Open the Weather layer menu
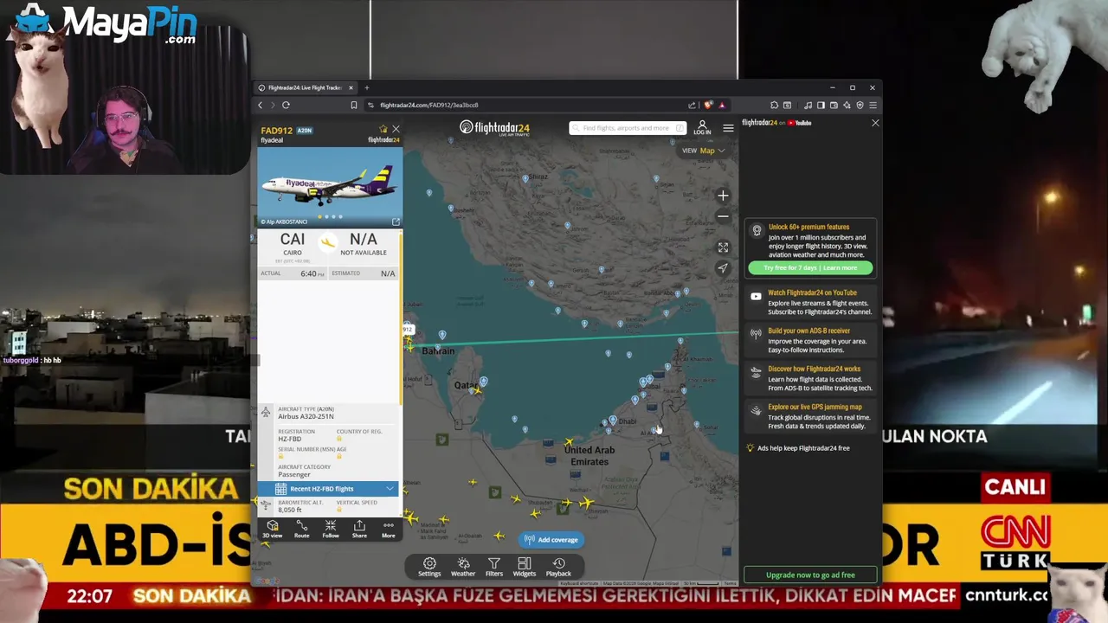This screenshot has height=623, width=1108. (463, 567)
